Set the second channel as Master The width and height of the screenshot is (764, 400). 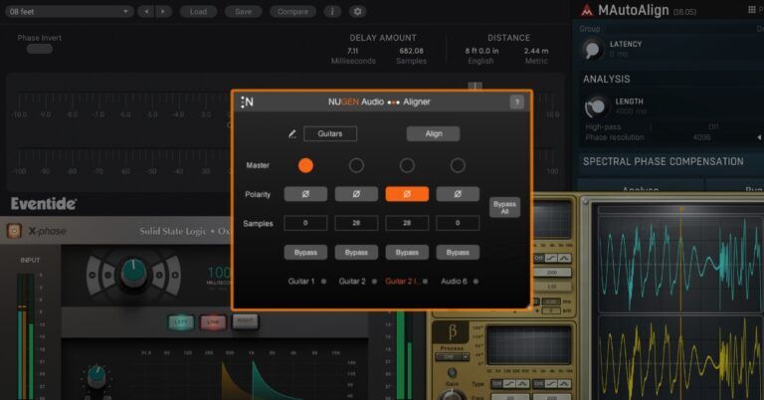[x=356, y=165]
